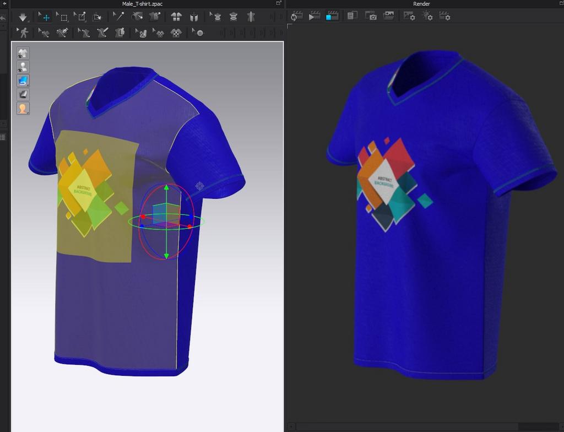Image resolution: width=564 pixels, height=432 pixels.
Task: Select the Edit Sewing pin-line tool
Action: point(119,17)
